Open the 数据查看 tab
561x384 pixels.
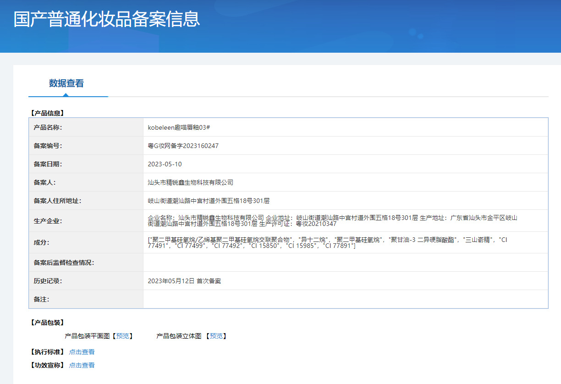(66, 83)
